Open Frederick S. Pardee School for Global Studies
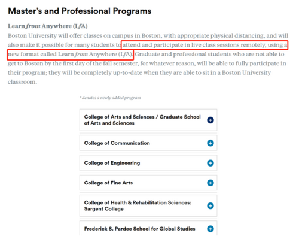 click(x=148, y=228)
